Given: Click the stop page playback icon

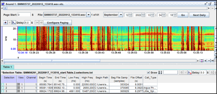Looking at the screenshot, I should tap(10, 23).
